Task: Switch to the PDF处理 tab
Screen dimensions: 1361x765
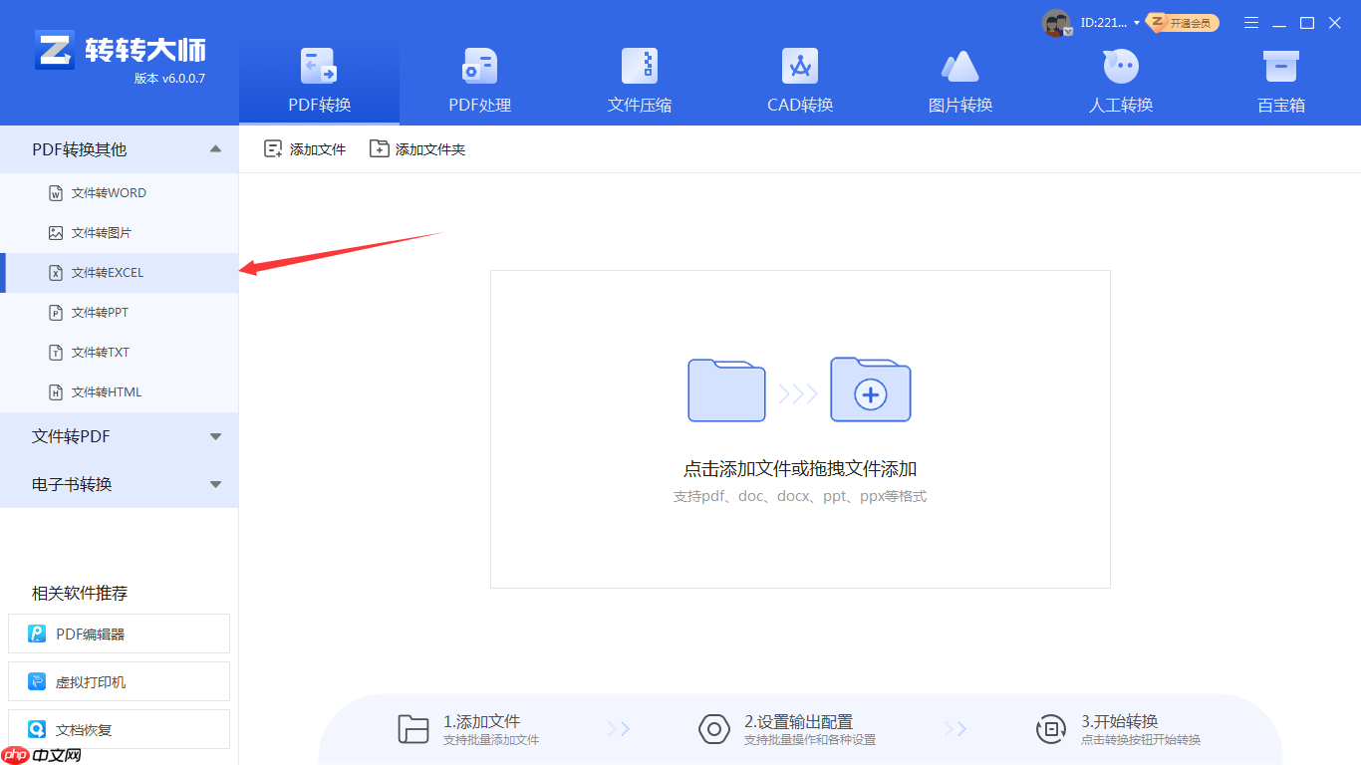Action: click(x=479, y=81)
